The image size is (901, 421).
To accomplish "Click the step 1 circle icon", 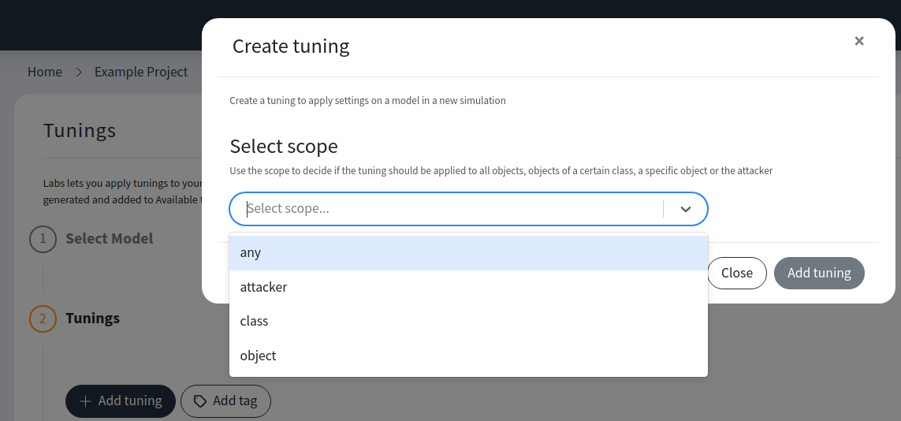I will pyautogui.click(x=43, y=239).
